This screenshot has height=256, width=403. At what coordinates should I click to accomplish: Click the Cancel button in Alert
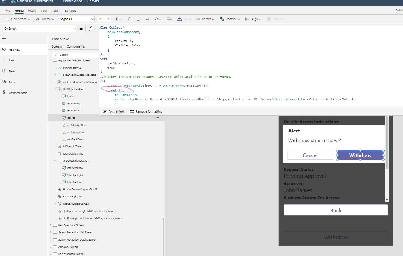pyautogui.click(x=310, y=155)
